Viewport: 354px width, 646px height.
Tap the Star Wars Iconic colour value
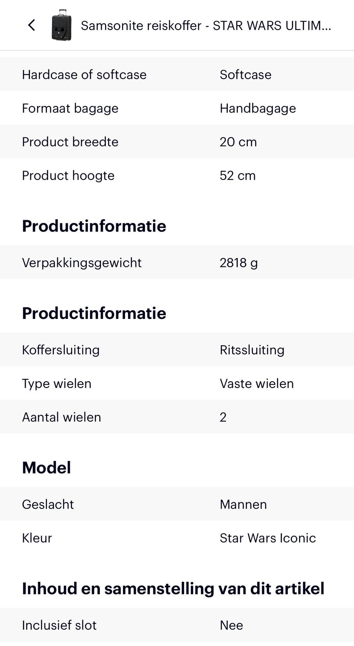coord(268,538)
